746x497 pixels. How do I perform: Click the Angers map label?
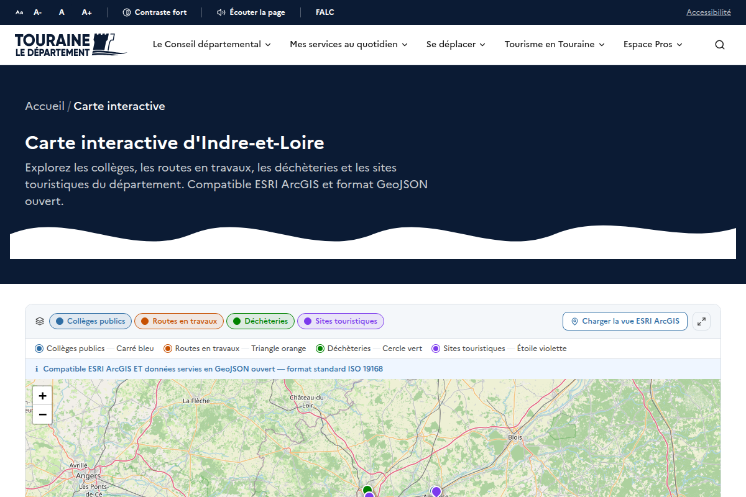pos(87,476)
